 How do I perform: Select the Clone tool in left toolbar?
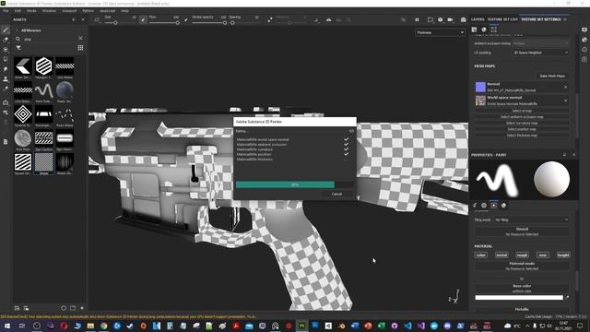pos(6,79)
